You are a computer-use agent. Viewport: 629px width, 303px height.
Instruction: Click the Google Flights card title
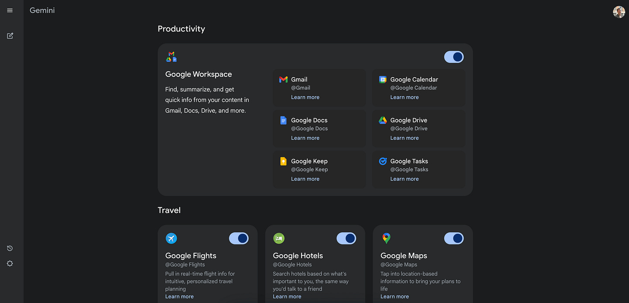[191, 256]
